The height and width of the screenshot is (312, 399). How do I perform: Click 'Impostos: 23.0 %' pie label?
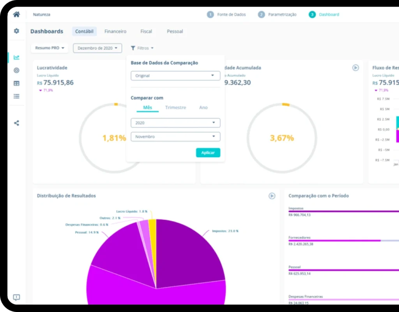pos(225,231)
